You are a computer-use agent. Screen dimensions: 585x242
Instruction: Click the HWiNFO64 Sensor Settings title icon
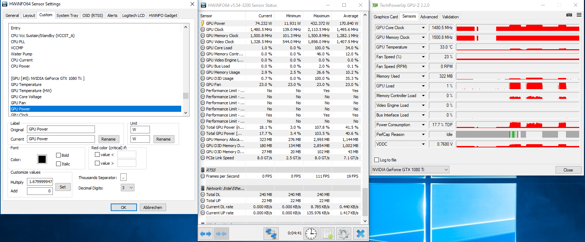click(x=5, y=4)
